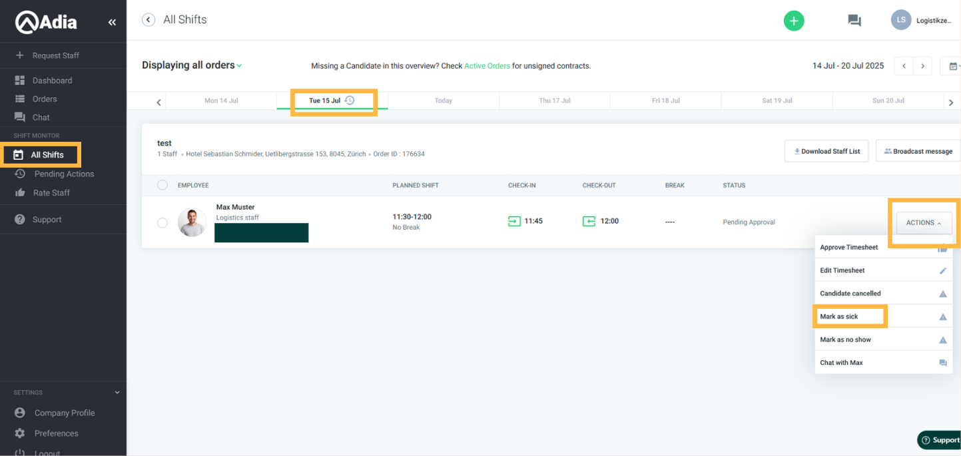Viewport: 961px width, 456px height.
Task: Select the Sat 19 Jul tab
Action: click(777, 101)
